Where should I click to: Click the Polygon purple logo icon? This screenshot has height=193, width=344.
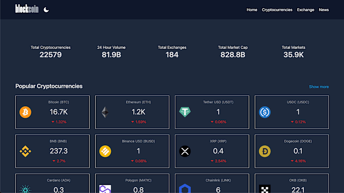(x=105, y=189)
